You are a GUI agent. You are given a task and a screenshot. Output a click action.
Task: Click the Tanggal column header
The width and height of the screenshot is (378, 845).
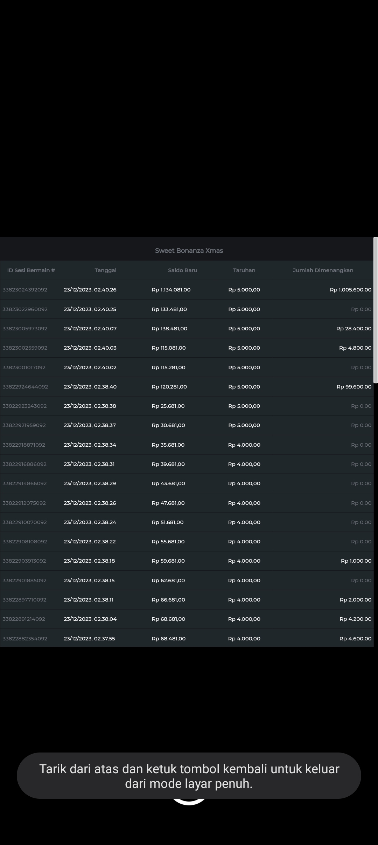(x=105, y=270)
